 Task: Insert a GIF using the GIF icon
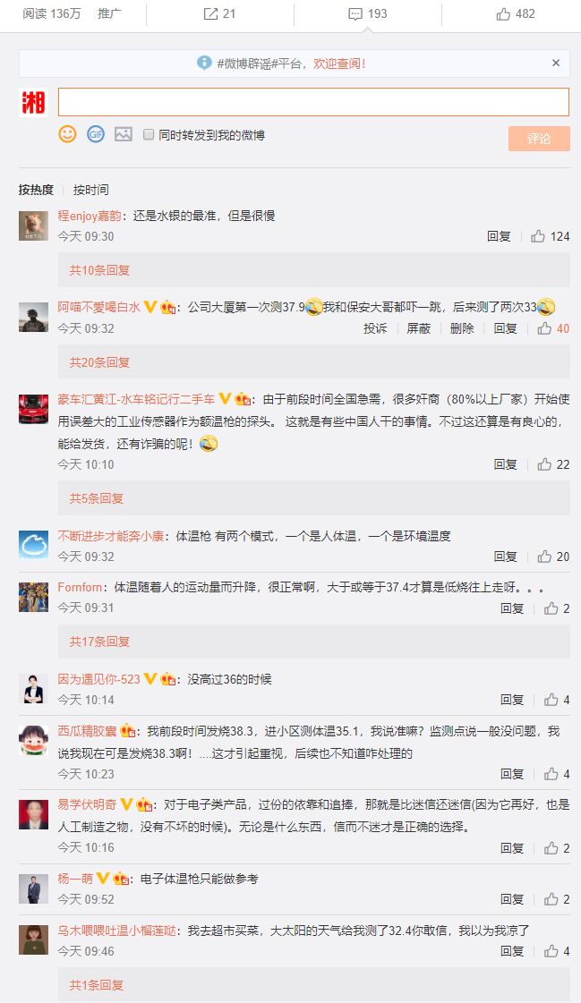(x=95, y=133)
